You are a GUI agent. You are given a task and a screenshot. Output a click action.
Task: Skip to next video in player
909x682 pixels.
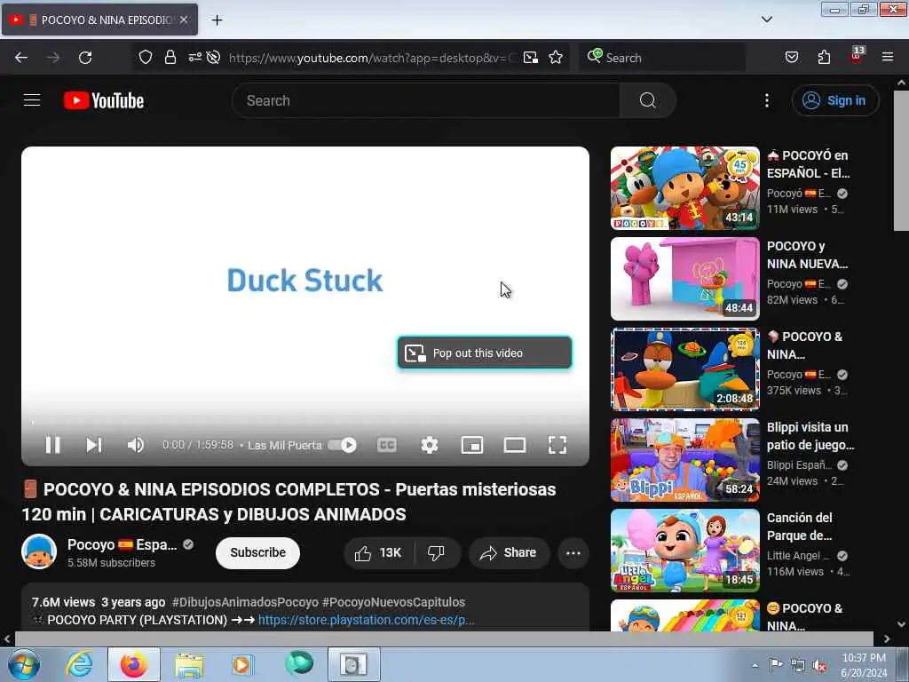[x=94, y=445]
